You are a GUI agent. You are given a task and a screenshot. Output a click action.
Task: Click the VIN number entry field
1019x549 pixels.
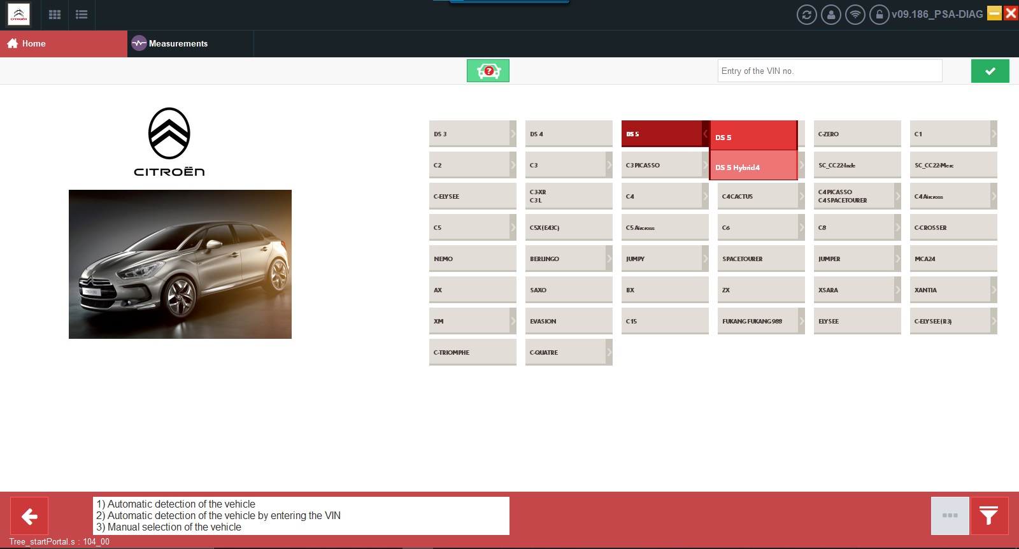click(830, 71)
